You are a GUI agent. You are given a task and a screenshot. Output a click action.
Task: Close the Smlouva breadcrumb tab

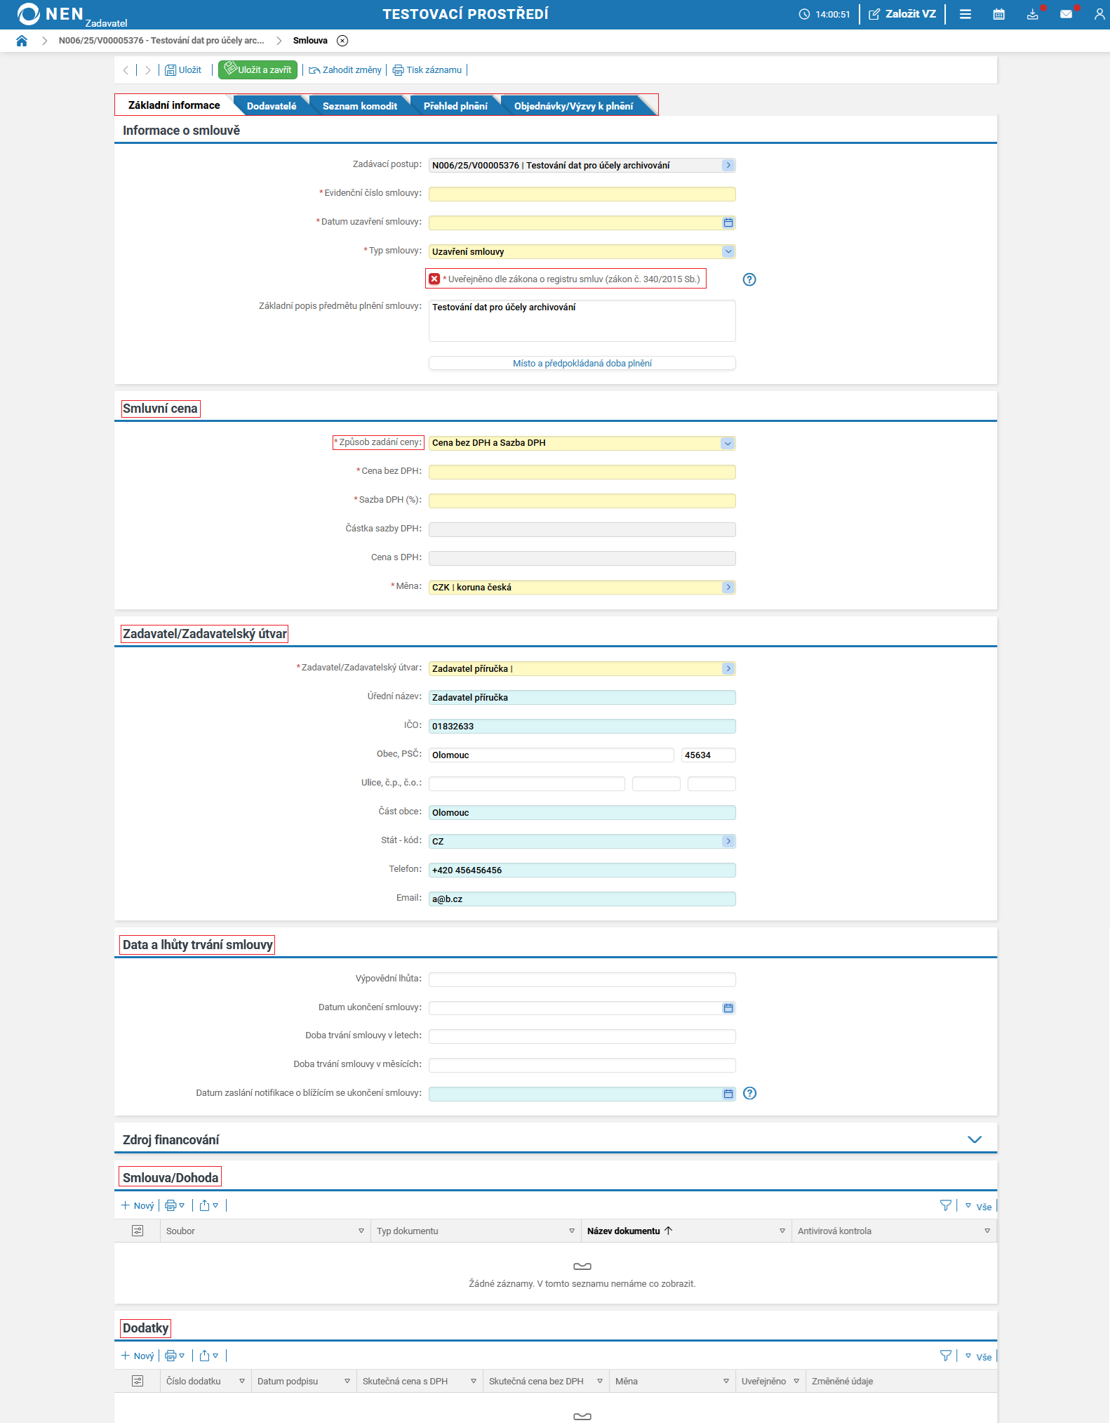coord(342,41)
